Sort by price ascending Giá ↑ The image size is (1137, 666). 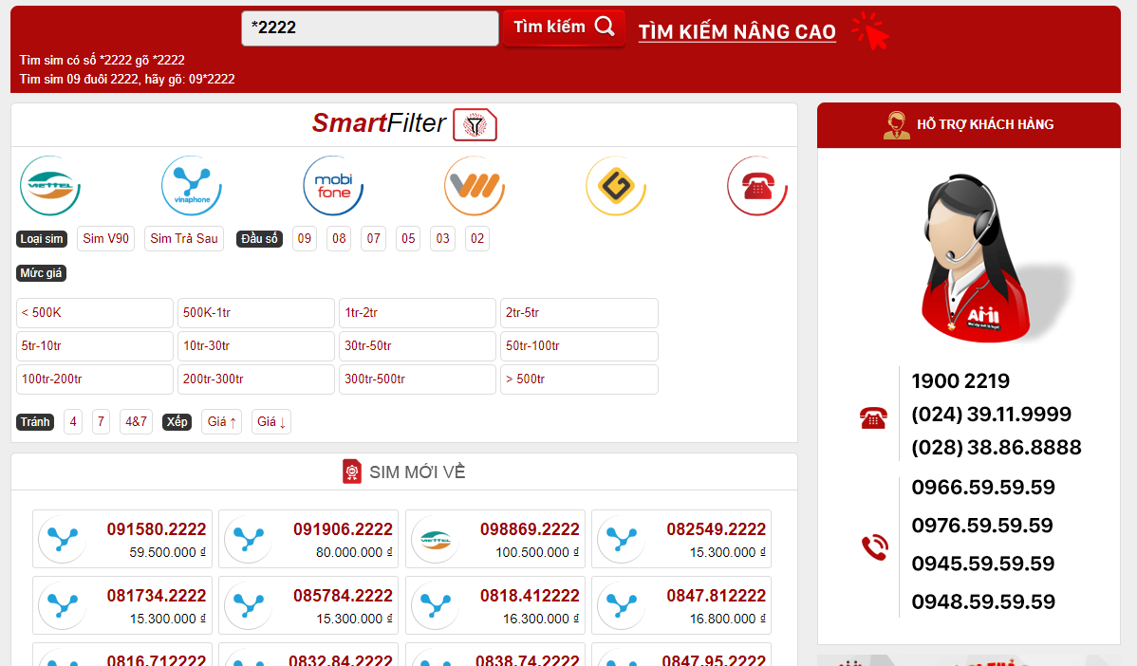222,422
